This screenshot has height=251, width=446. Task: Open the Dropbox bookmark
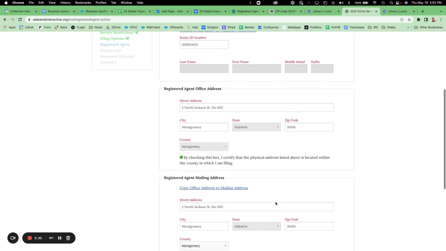pos(210,27)
